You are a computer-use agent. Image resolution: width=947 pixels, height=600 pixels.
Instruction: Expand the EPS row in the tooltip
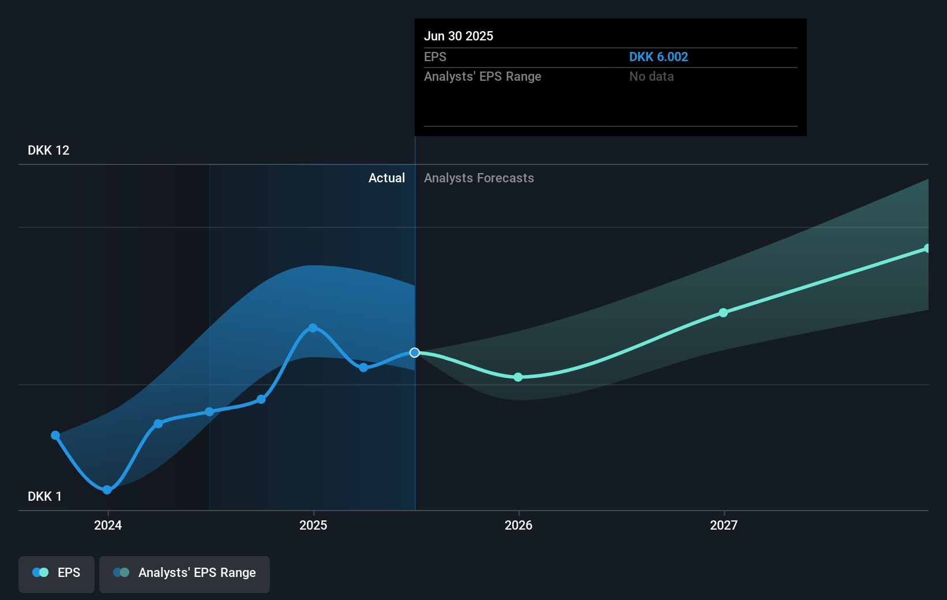point(436,57)
